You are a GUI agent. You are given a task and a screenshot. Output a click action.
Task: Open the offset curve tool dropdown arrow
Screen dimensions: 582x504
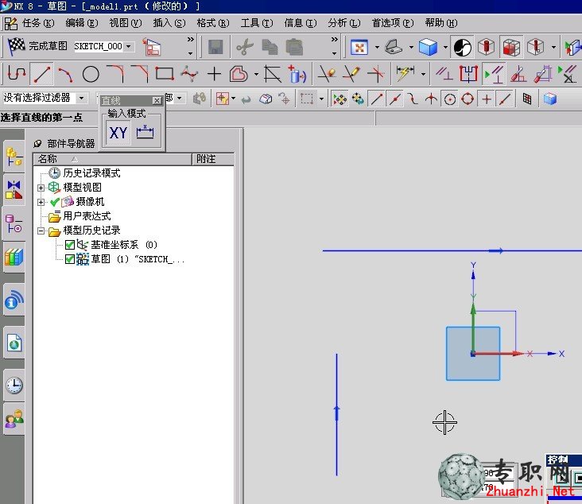pyautogui.click(x=256, y=74)
